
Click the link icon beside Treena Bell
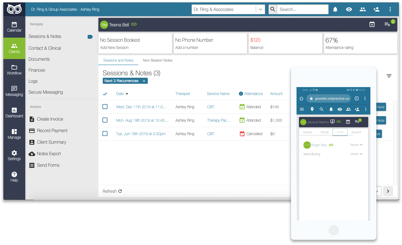pos(134,24)
